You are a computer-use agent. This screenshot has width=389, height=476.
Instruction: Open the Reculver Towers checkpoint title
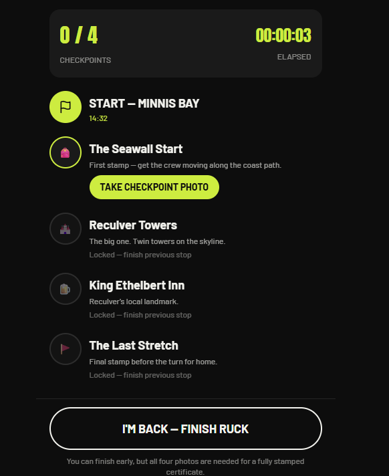tap(133, 225)
